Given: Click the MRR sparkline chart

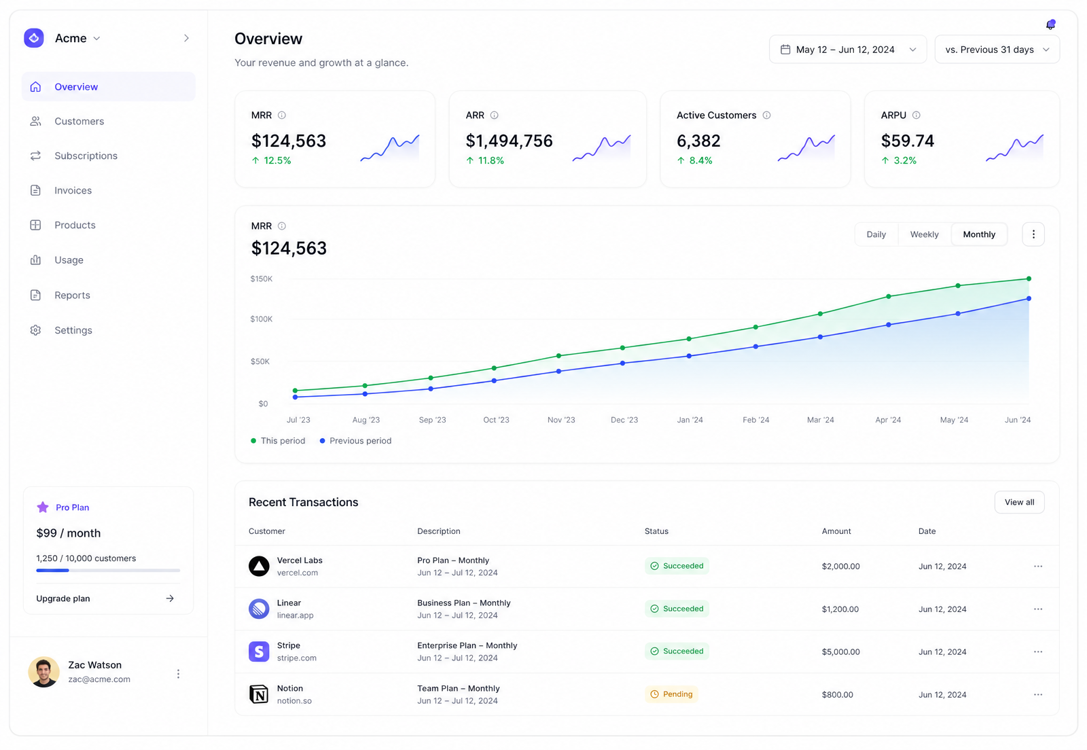Looking at the screenshot, I should (390, 148).
